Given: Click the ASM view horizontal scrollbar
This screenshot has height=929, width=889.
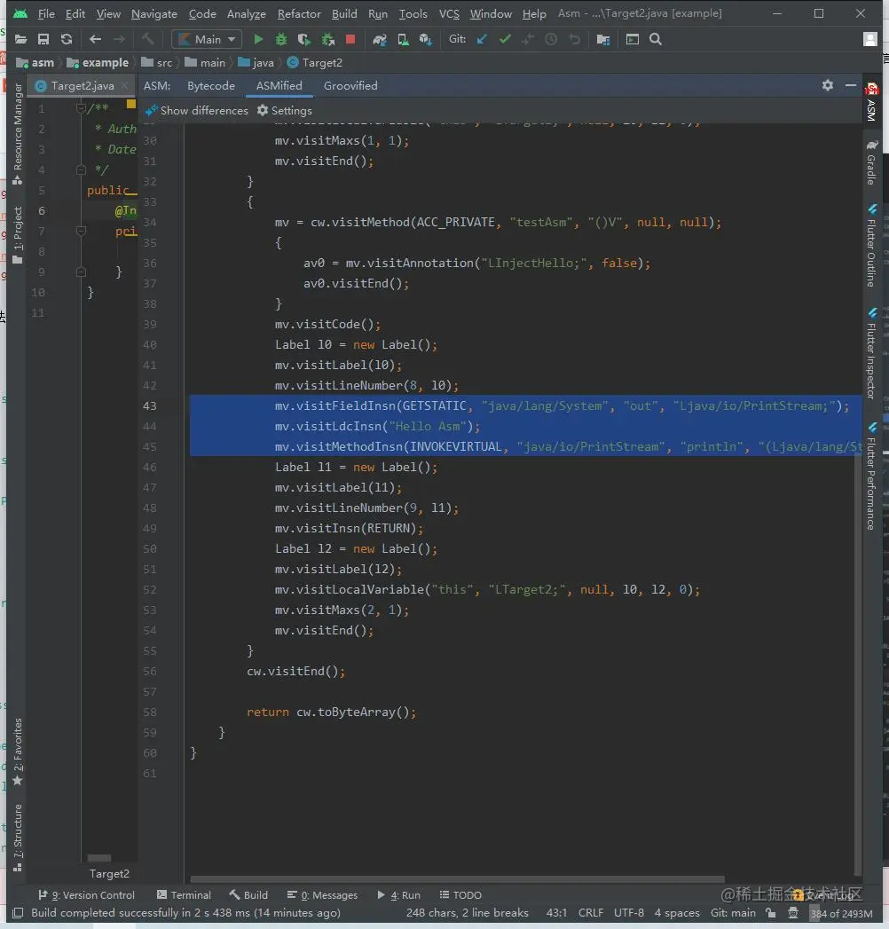Looking at the screenshot, I should coord(457,879).
